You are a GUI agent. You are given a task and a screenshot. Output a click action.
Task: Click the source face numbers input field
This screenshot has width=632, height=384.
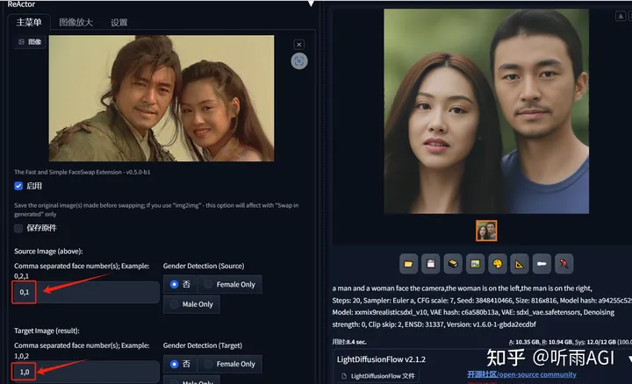[x=86, y=292]
